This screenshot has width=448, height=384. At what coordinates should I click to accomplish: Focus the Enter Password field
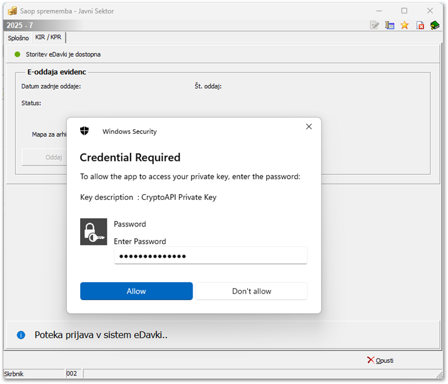tap(211, 256)
